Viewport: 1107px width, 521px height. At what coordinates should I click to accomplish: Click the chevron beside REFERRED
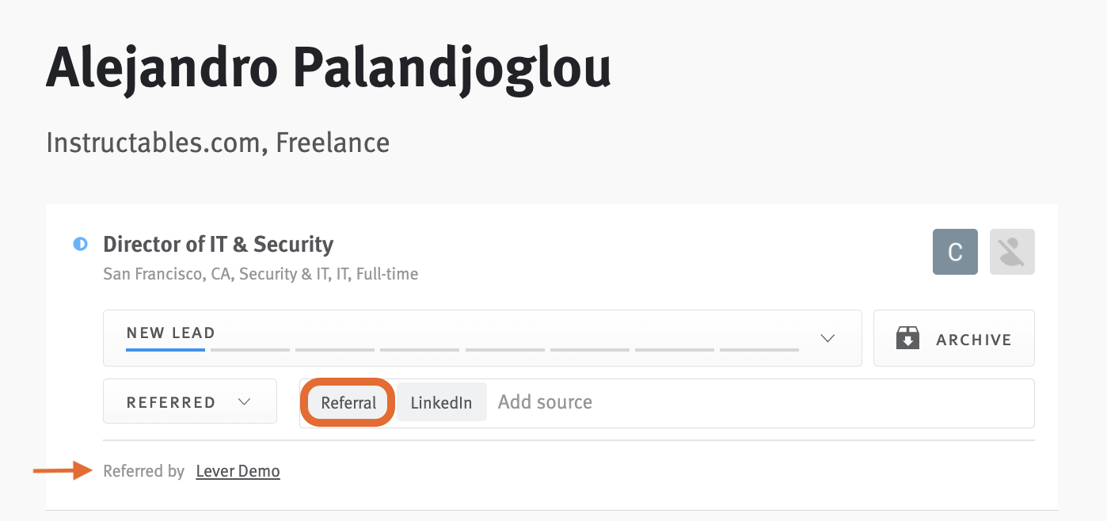click(x=245, y=401)
